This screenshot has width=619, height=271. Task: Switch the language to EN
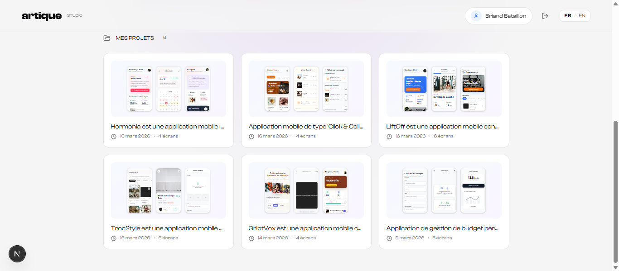pyautogui.click(x=582, y=15)
